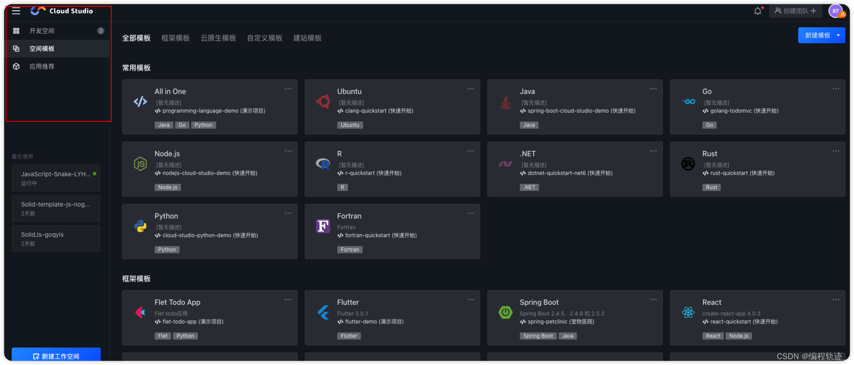
Task: Switch to the 框架模板 tab
Action: [x=176, y=38]
